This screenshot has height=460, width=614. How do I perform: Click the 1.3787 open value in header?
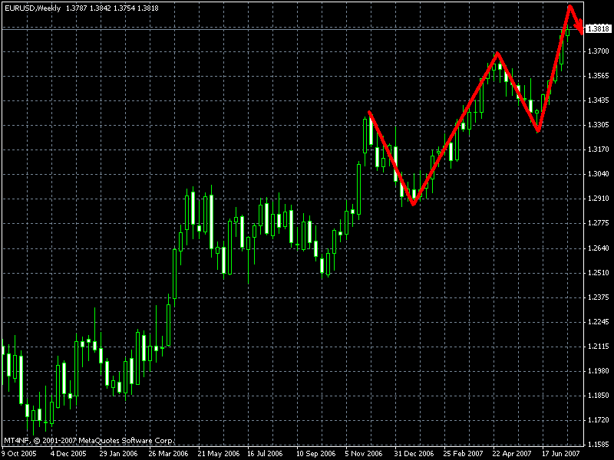point(76,8)
